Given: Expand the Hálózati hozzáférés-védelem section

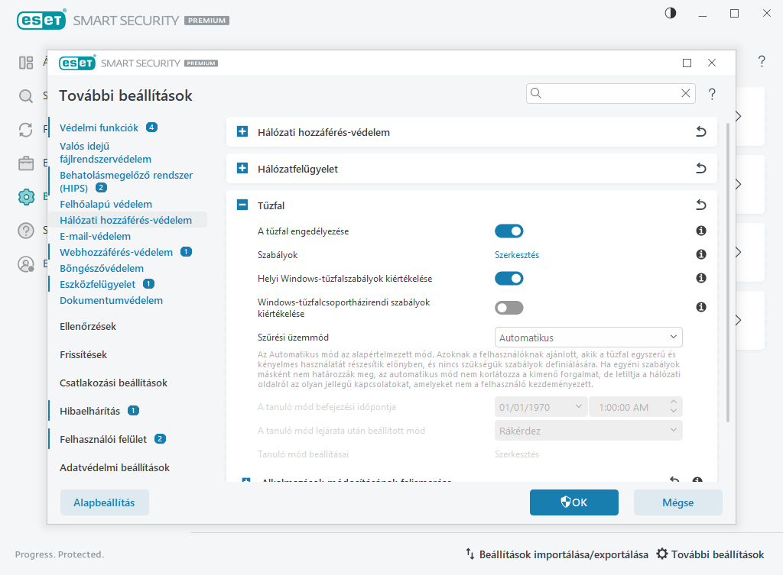Looking at the screenshot, I should click(242, 132).
